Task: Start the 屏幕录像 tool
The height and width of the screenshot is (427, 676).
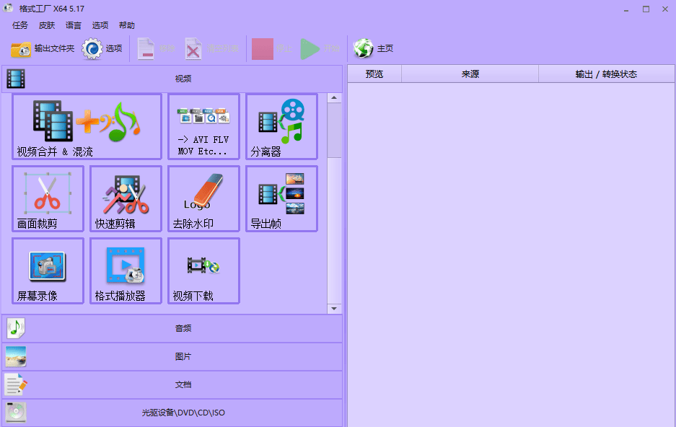Action: 48,270
